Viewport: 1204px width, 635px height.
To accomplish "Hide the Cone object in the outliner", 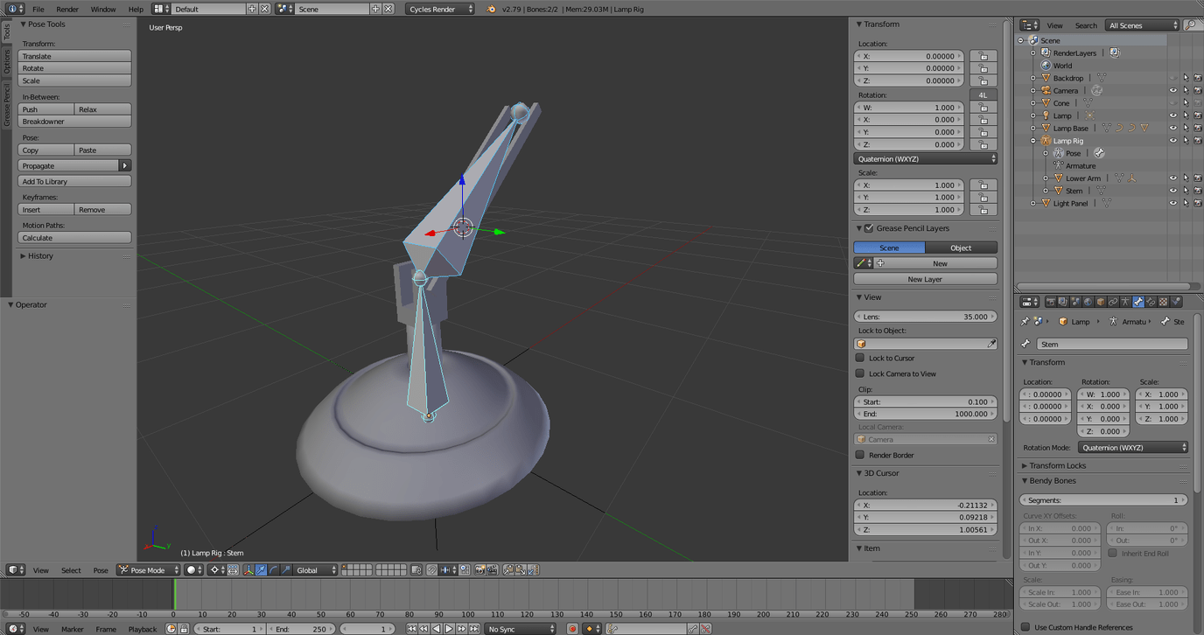I will [1173, 102].
